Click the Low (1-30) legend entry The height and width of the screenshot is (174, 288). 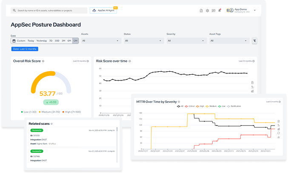pos(29,112)
